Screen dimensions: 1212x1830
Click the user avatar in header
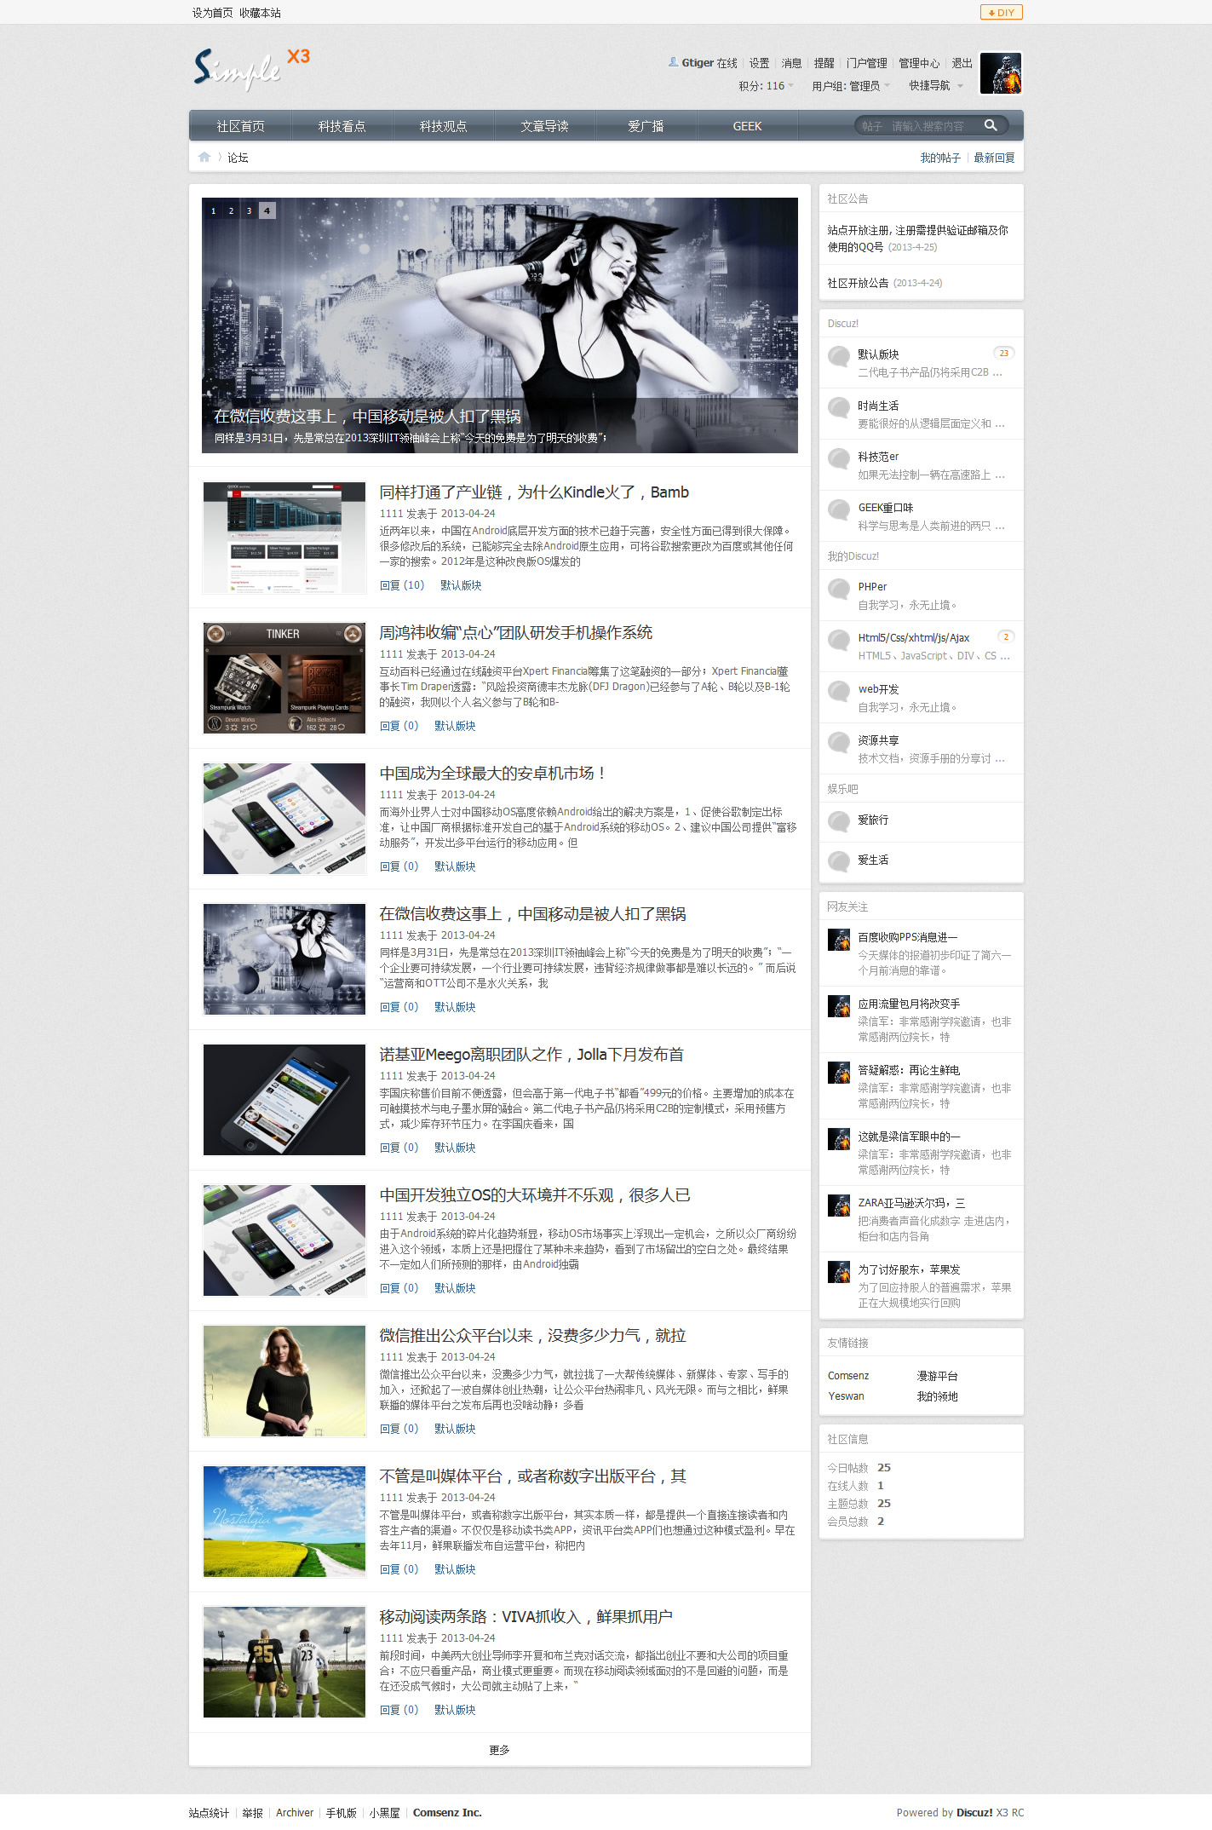(1001, 73)
